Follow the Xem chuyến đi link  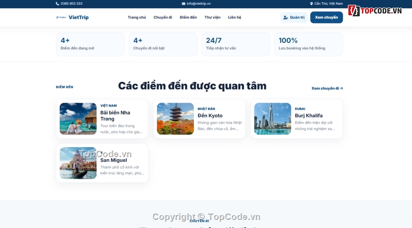pos(327,88)
